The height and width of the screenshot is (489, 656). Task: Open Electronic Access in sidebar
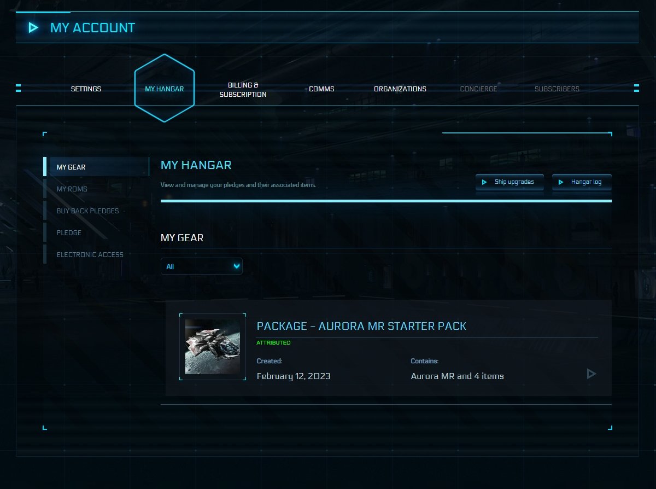[96, 254]
